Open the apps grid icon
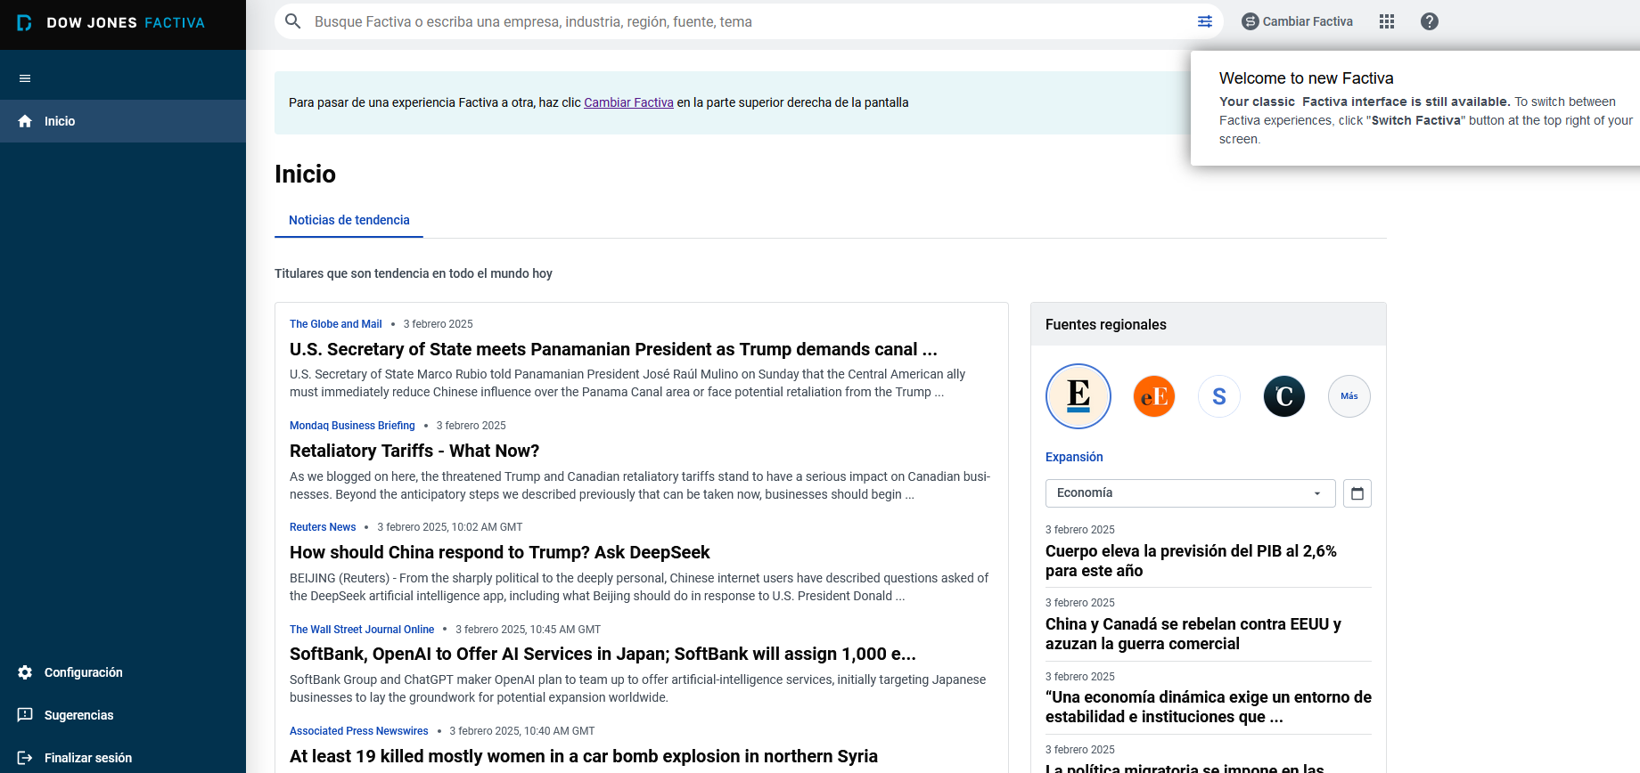Viewport: 1640px width, 773px height. (x=1386, y=21)
